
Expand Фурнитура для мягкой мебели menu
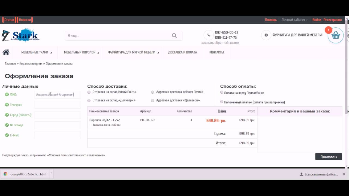[x=133, y=52]
